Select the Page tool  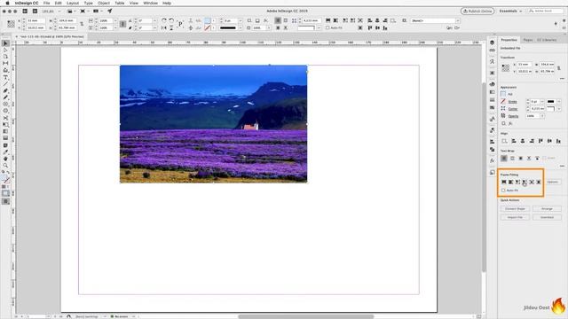[5, 56]
